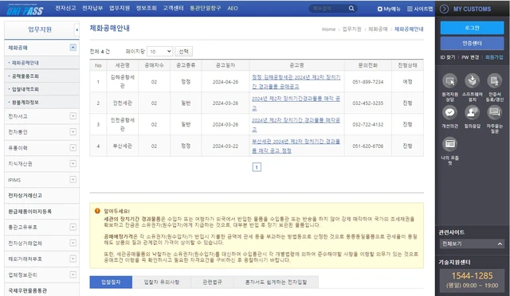
Task: Open the 정보조회 top menu
Action: click(x=147, y=8)
